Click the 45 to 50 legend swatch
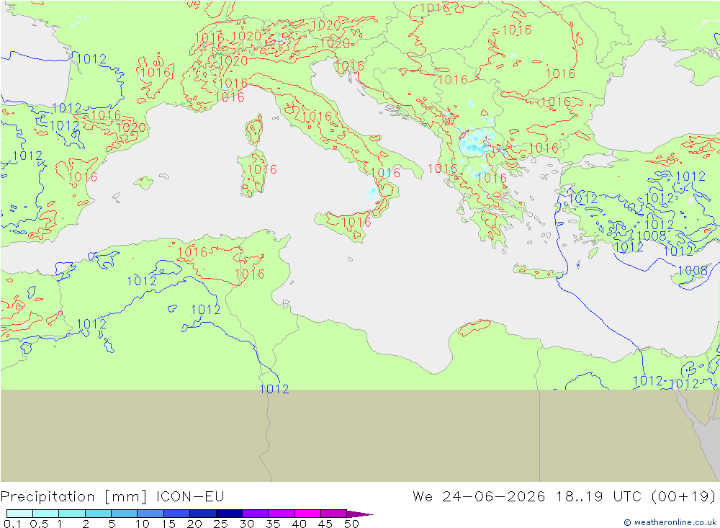720x528 pixels. (x=334, y=514)
